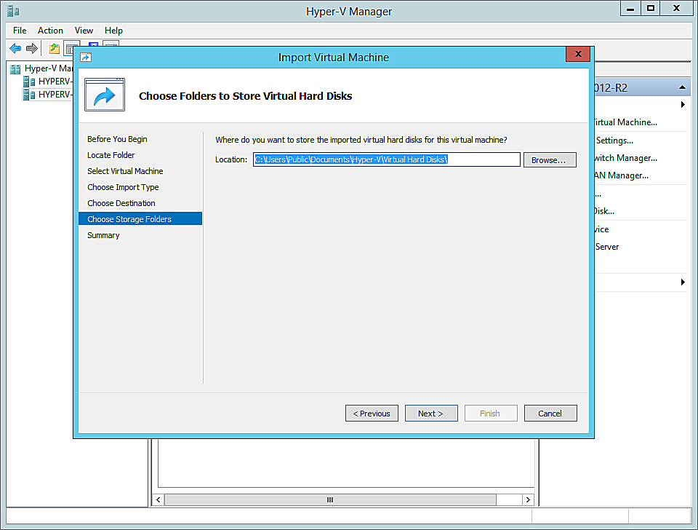Proceed with the Next > button

click(431, 414)
